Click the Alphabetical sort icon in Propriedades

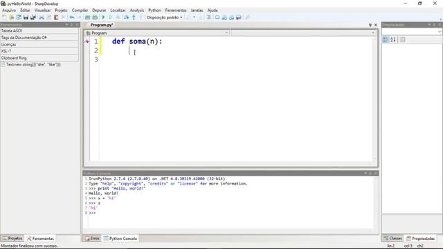(393, 39)
